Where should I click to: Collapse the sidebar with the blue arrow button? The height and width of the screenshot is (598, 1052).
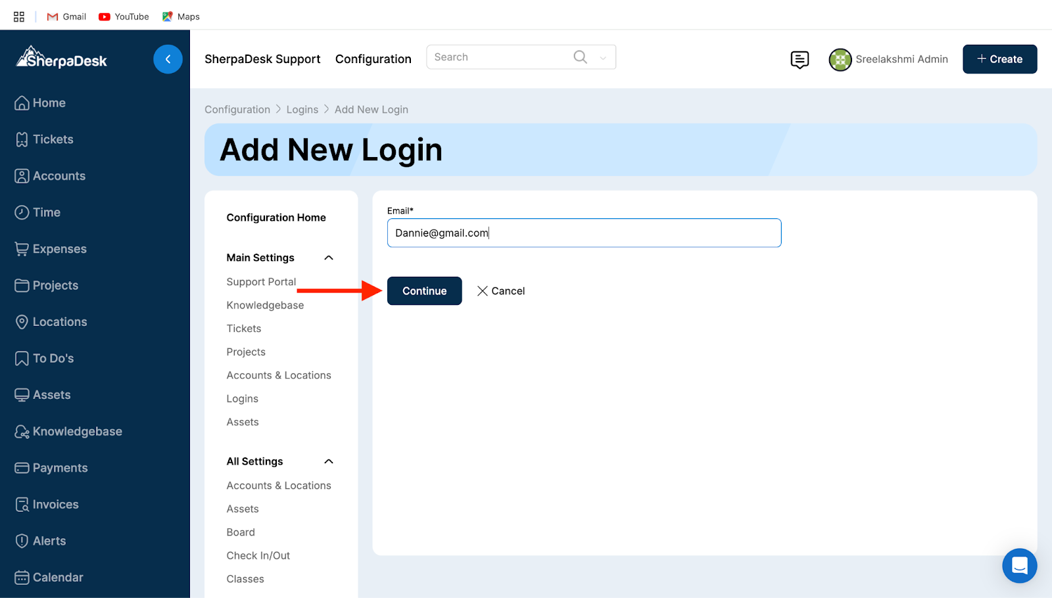tap(168, 59)
